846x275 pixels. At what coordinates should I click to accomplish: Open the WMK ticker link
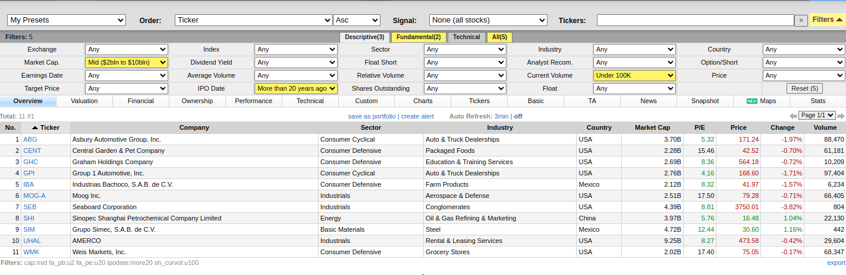pyautogui.click(x=31, y=252)
